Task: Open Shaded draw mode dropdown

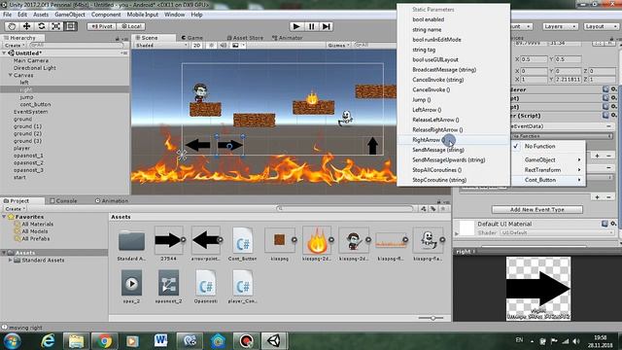Action: 161,46
